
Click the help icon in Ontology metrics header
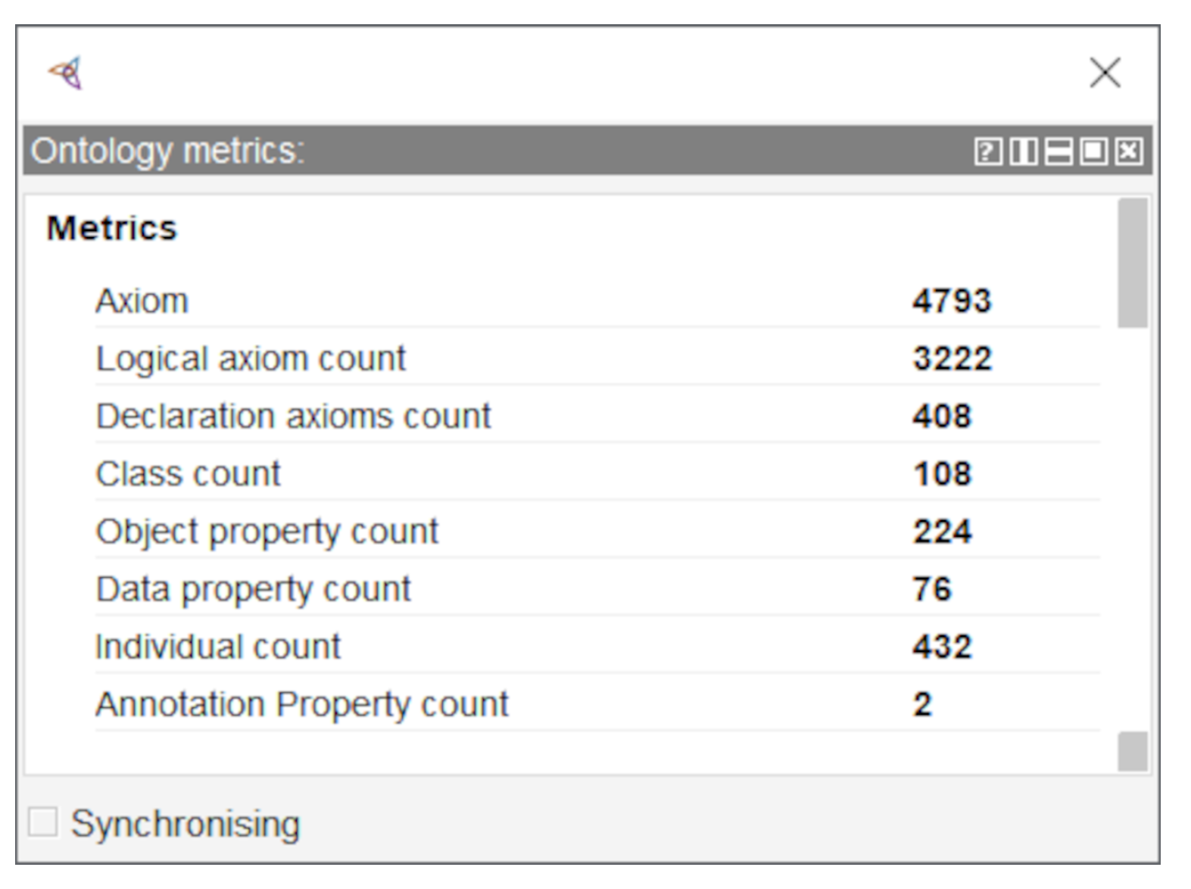987,151
